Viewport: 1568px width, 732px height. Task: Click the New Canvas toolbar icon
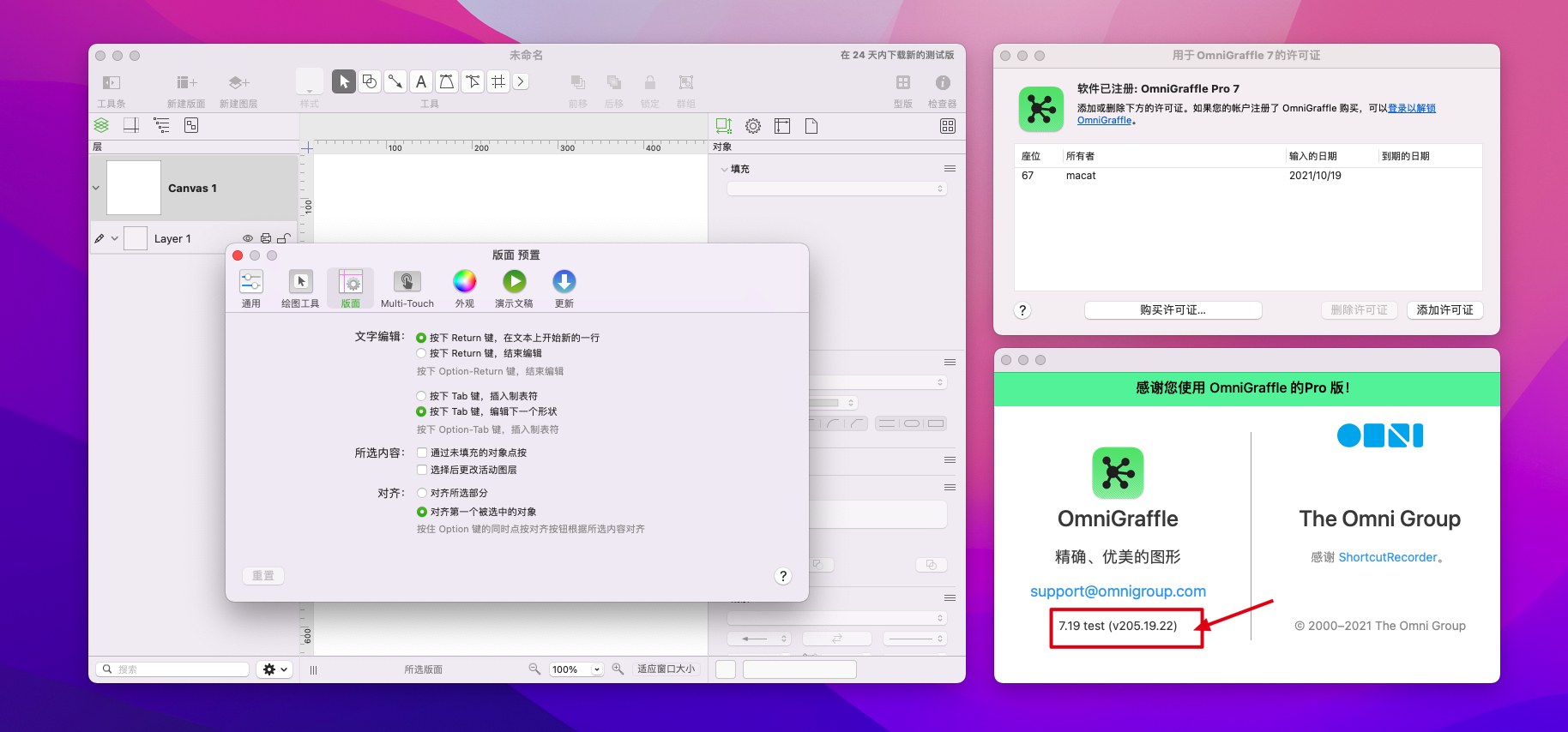pos(186,83)
